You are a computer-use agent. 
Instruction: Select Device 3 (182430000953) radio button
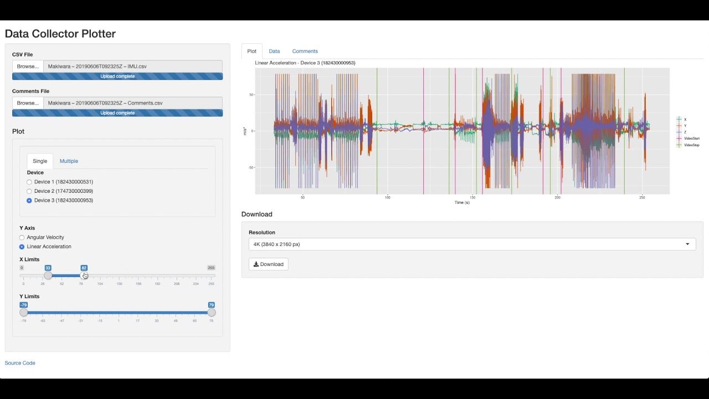tap(29, 201)
